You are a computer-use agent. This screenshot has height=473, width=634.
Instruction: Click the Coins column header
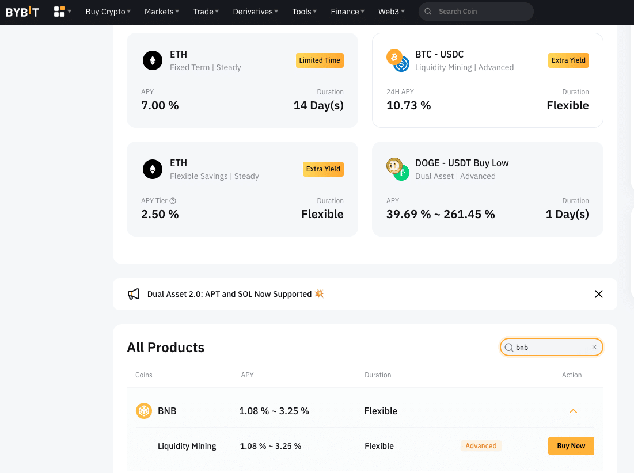(x=143, y=375)
